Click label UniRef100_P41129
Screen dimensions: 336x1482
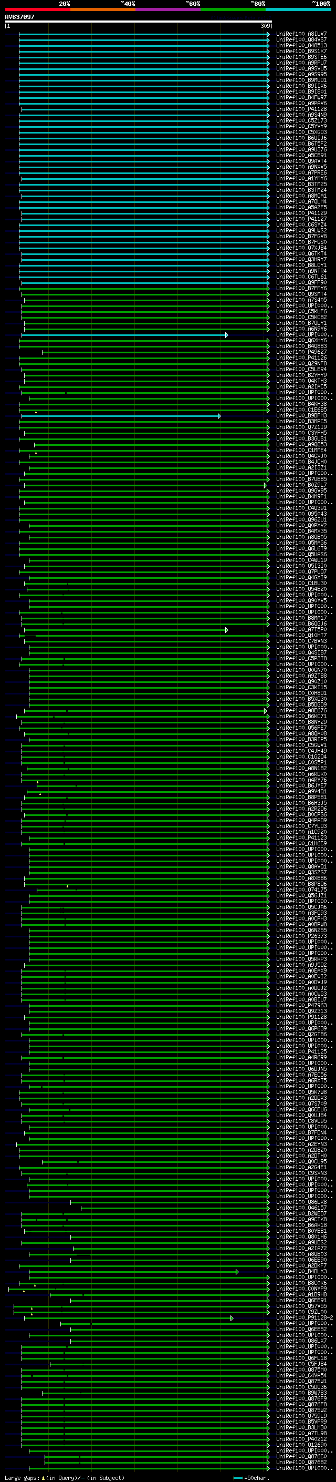coord(301,213)
